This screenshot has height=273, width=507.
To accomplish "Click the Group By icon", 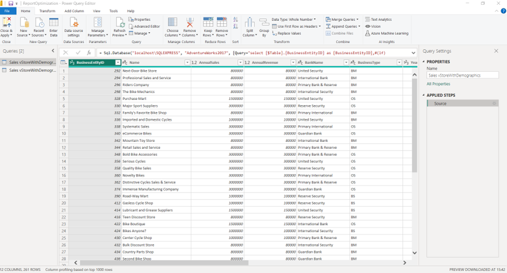I will click(264, 23).
